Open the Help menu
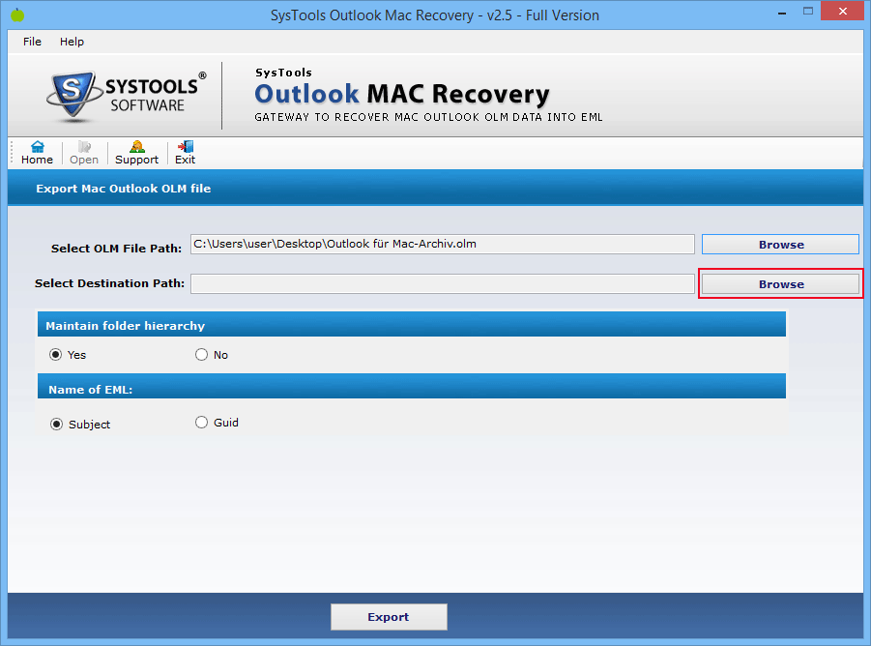871x646 pixels. click(x=72, y=42)
